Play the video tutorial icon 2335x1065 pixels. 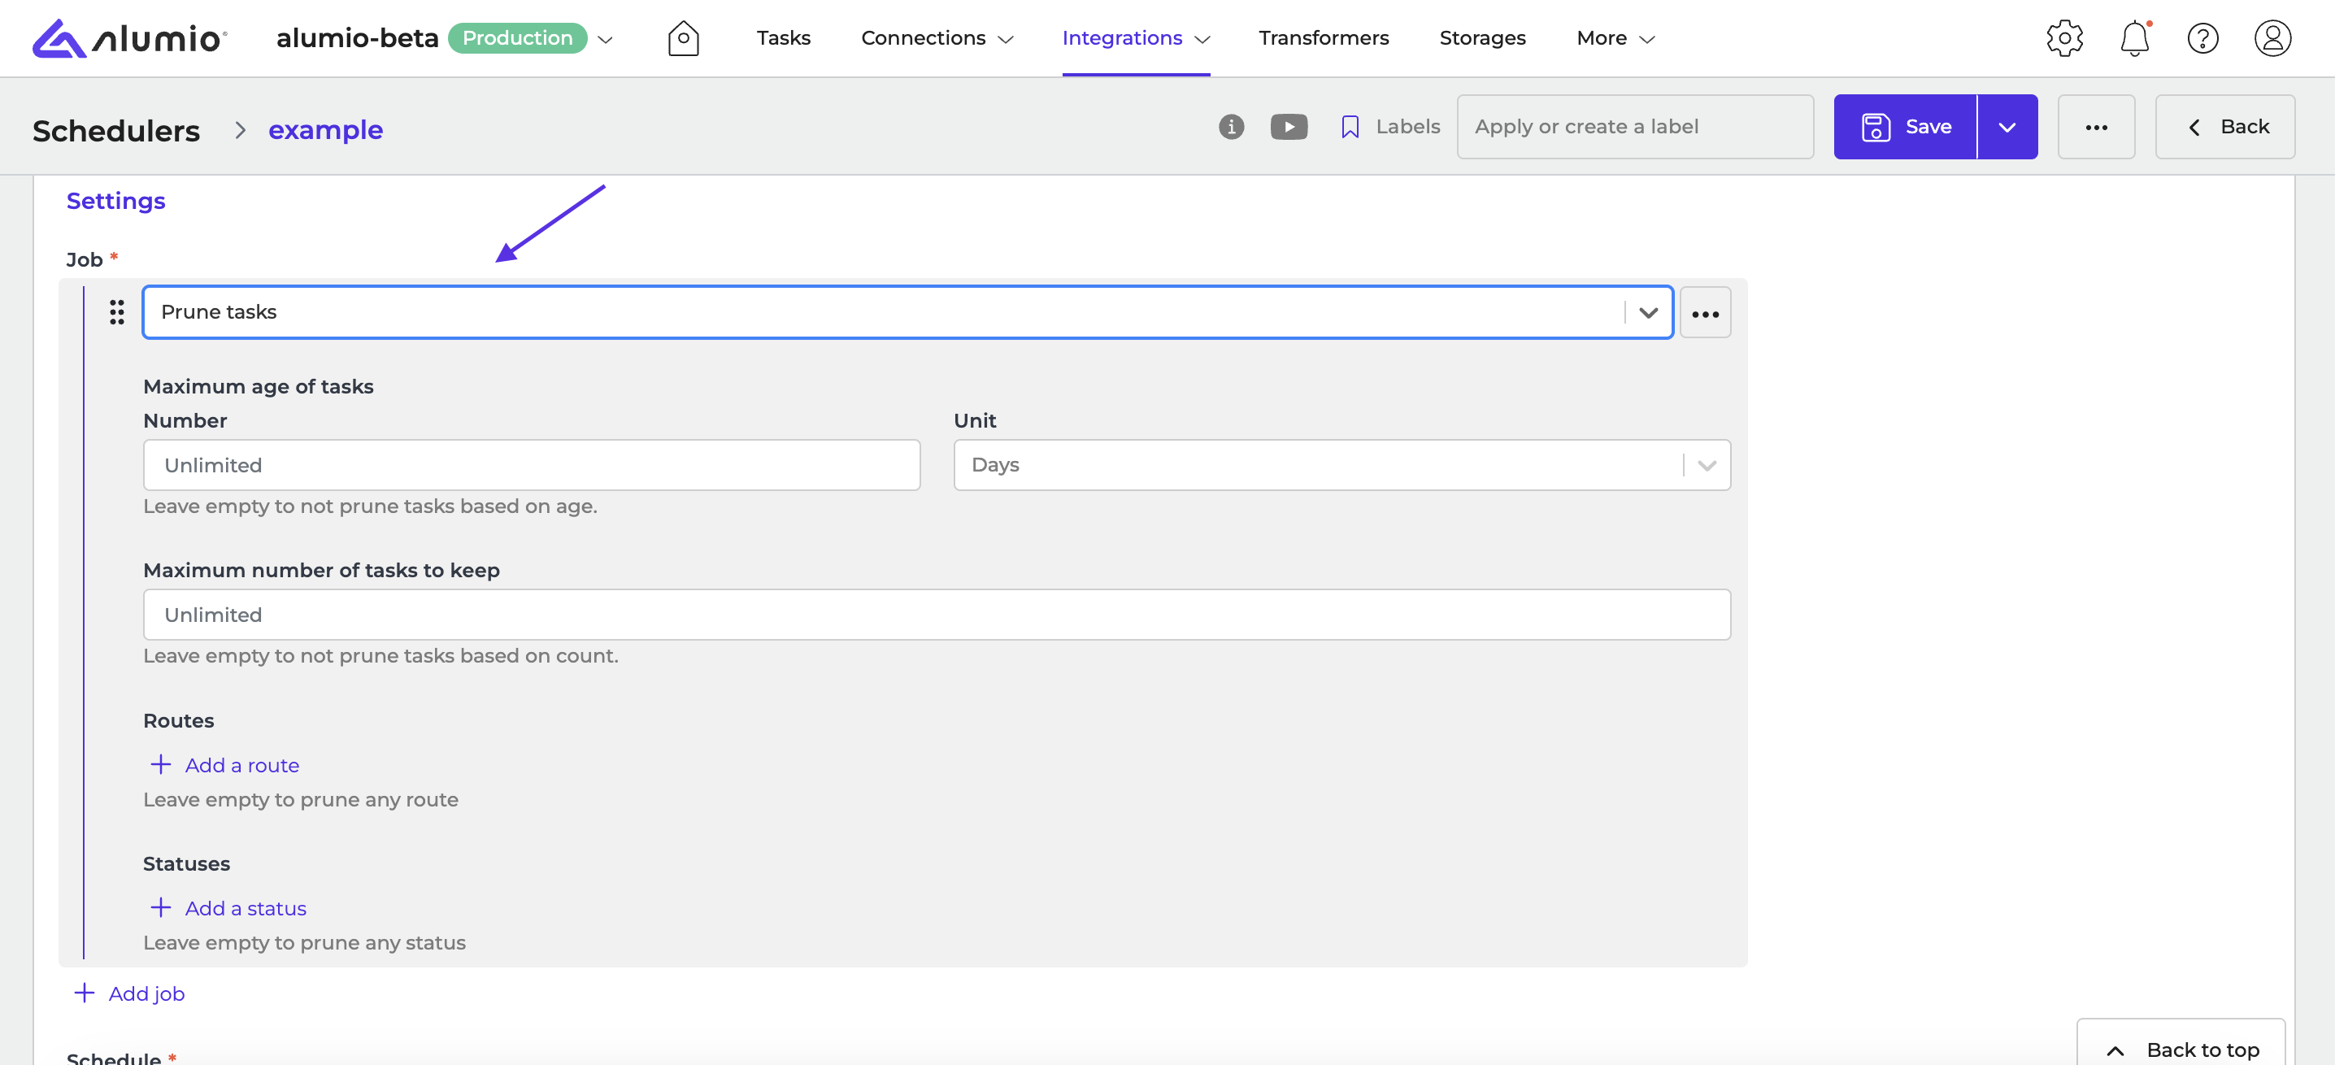tap(1288, 127)
